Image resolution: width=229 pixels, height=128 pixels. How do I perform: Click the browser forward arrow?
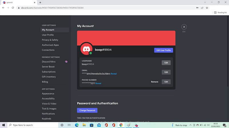(8, 8)
